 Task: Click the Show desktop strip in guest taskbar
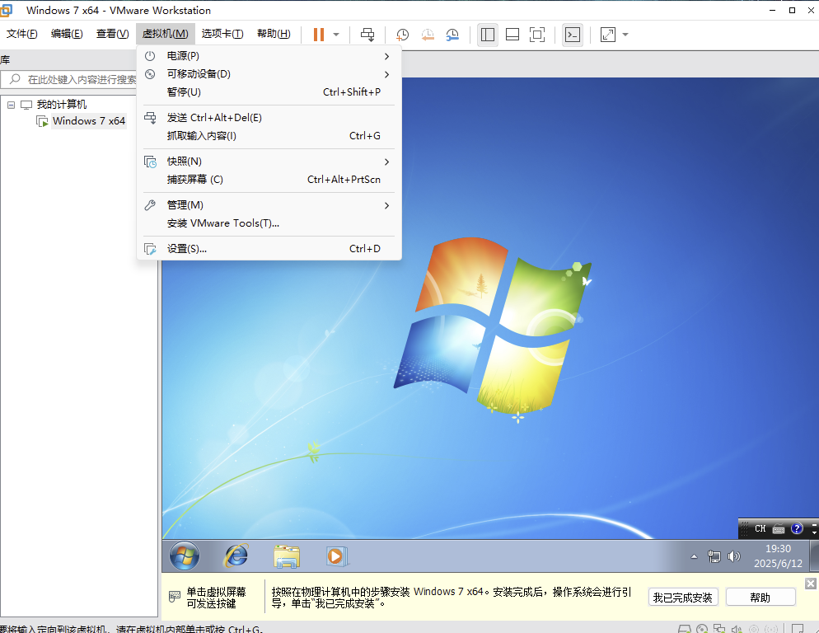pos(814,556)
